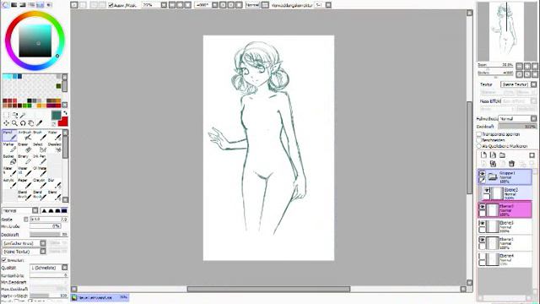Open the rotation angle dropdown
The width and height of the screenshot is (540, 304).
pyautogui.click(x=215, y=5)
